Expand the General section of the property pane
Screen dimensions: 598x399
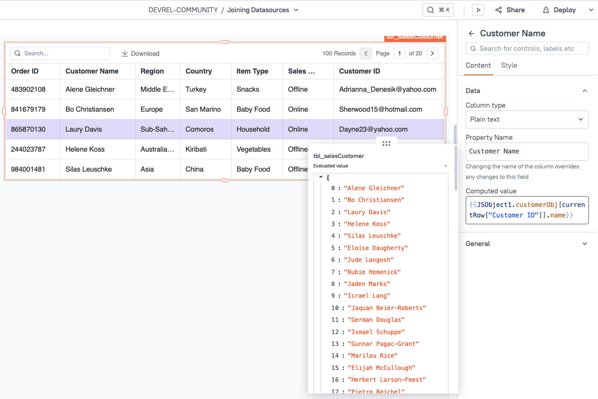[x=584, y=244]
